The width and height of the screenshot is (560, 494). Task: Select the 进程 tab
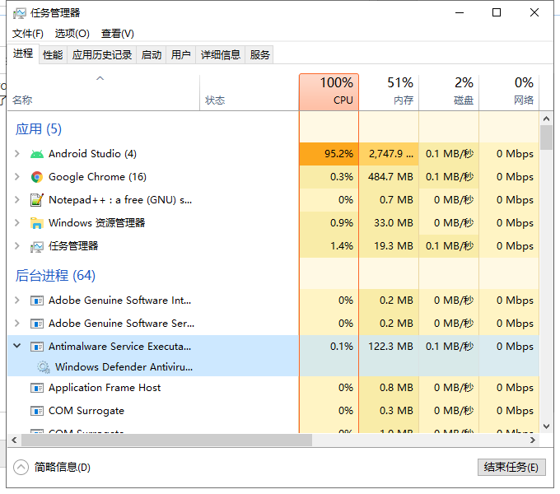(x=23, y=54)
